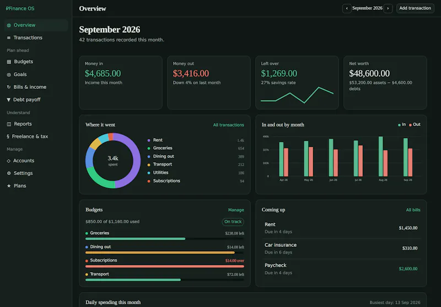Image resolution: width=441 pixels, height=307 pixels.
Task: Open Freelance & tax page
Action: coord(36,136)
